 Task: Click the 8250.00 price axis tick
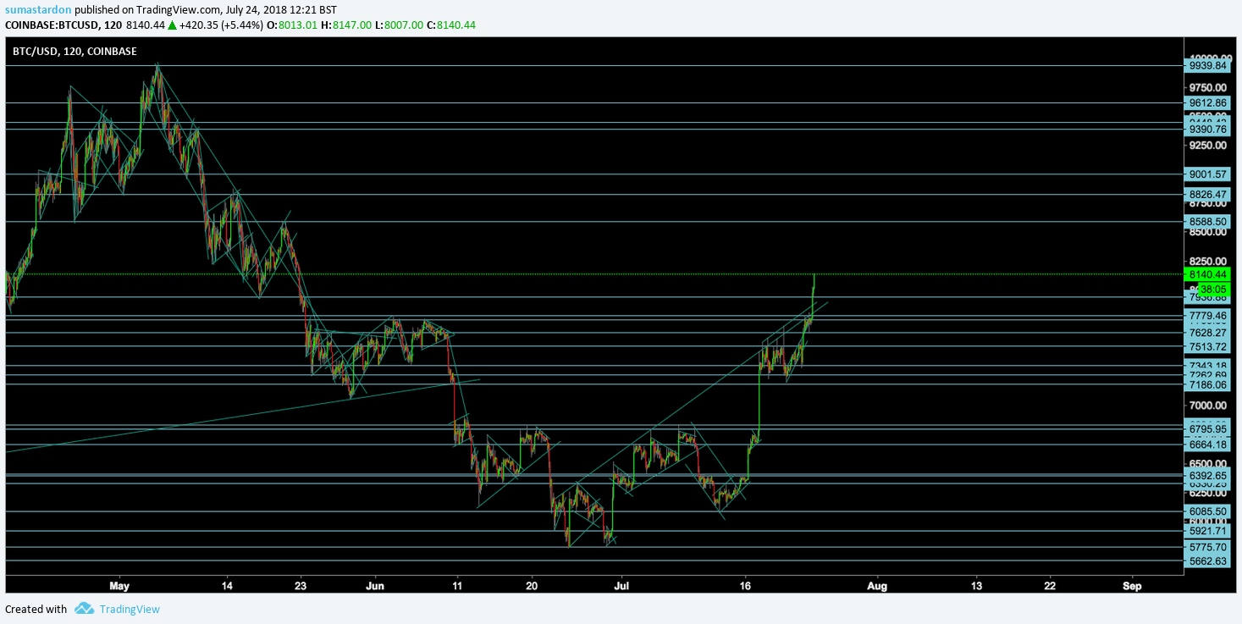pos(1208,261)
